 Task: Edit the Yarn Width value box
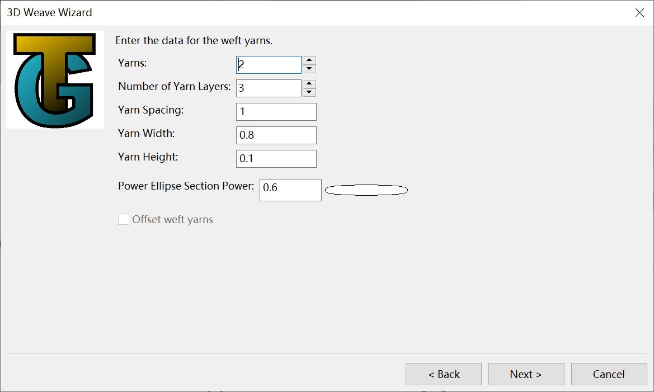pos(276,135)
